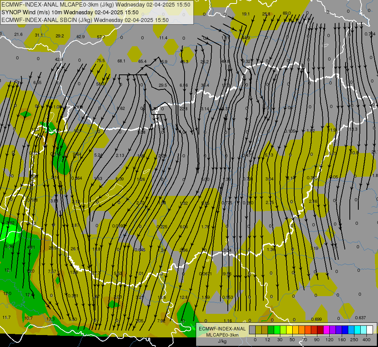378x347 pixels.
Task: Click the map value 7.19
Action: 314,248
